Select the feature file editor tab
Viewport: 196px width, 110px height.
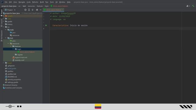54,10
